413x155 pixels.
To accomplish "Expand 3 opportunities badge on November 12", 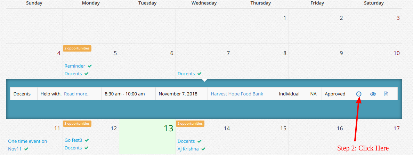I will point(77,123).
